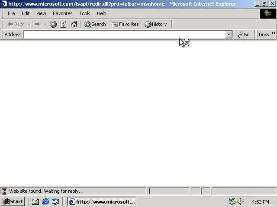Click the status bar hourglass icon

click(4, 191)
